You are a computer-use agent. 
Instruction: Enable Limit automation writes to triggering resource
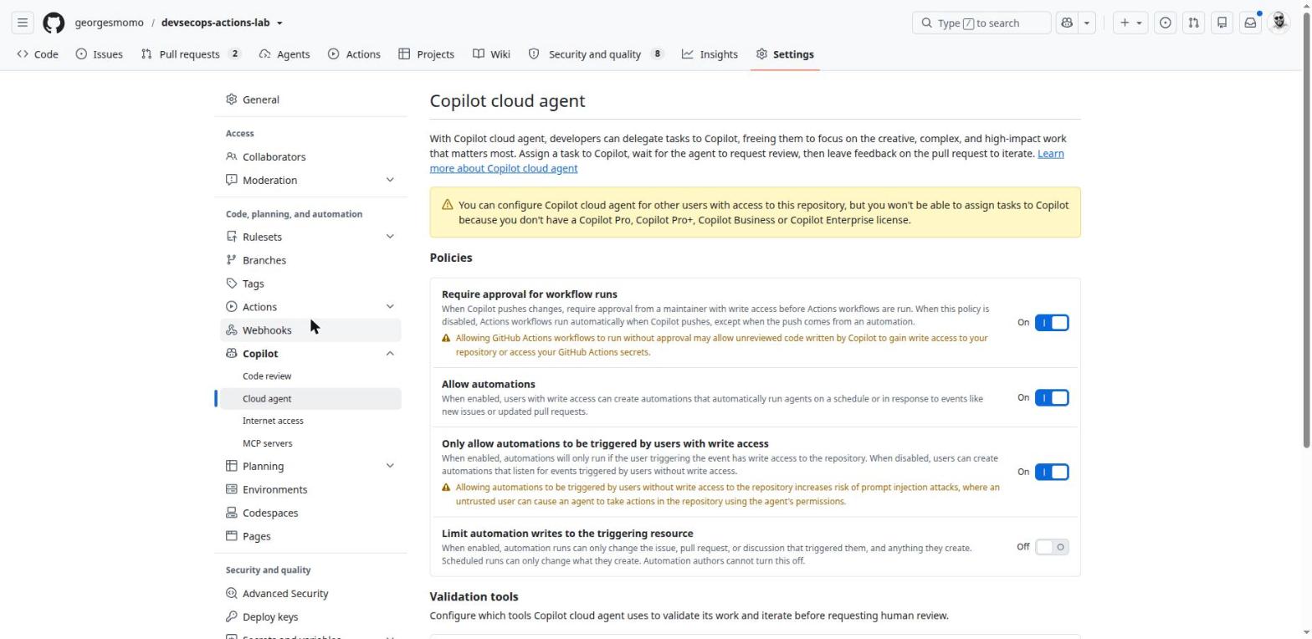(x=1052, y=547)
